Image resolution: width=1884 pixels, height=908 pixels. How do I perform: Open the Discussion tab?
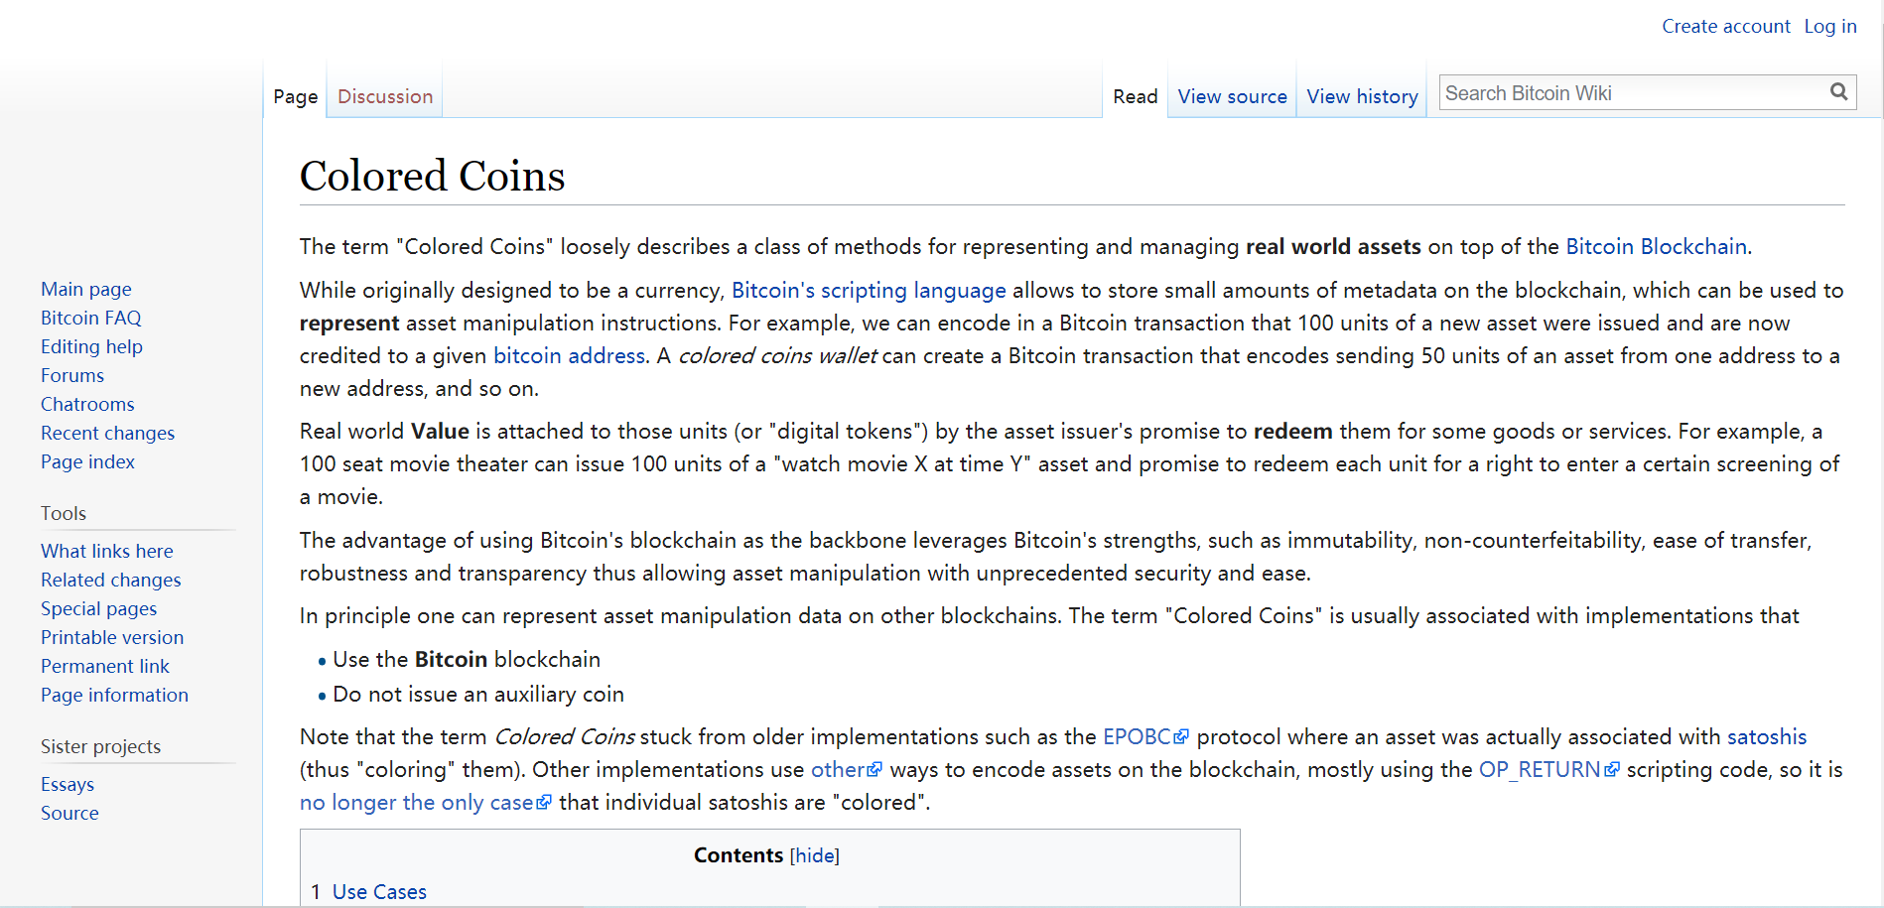pyautogui.click(x=385, y=96)
